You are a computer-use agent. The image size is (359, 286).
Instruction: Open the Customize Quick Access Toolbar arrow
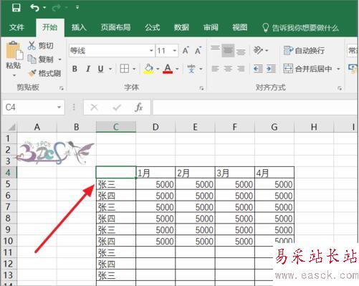point(77,8)
